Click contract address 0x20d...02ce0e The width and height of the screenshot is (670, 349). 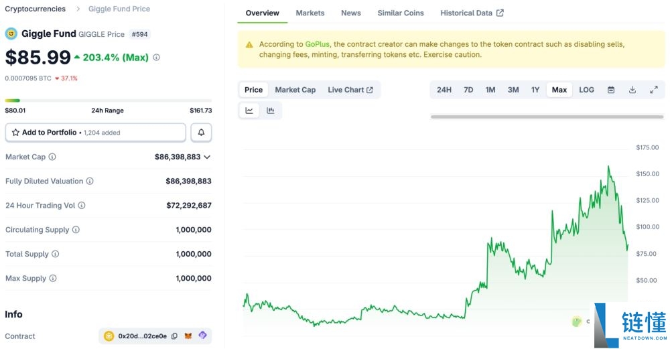tap(142, 336)
